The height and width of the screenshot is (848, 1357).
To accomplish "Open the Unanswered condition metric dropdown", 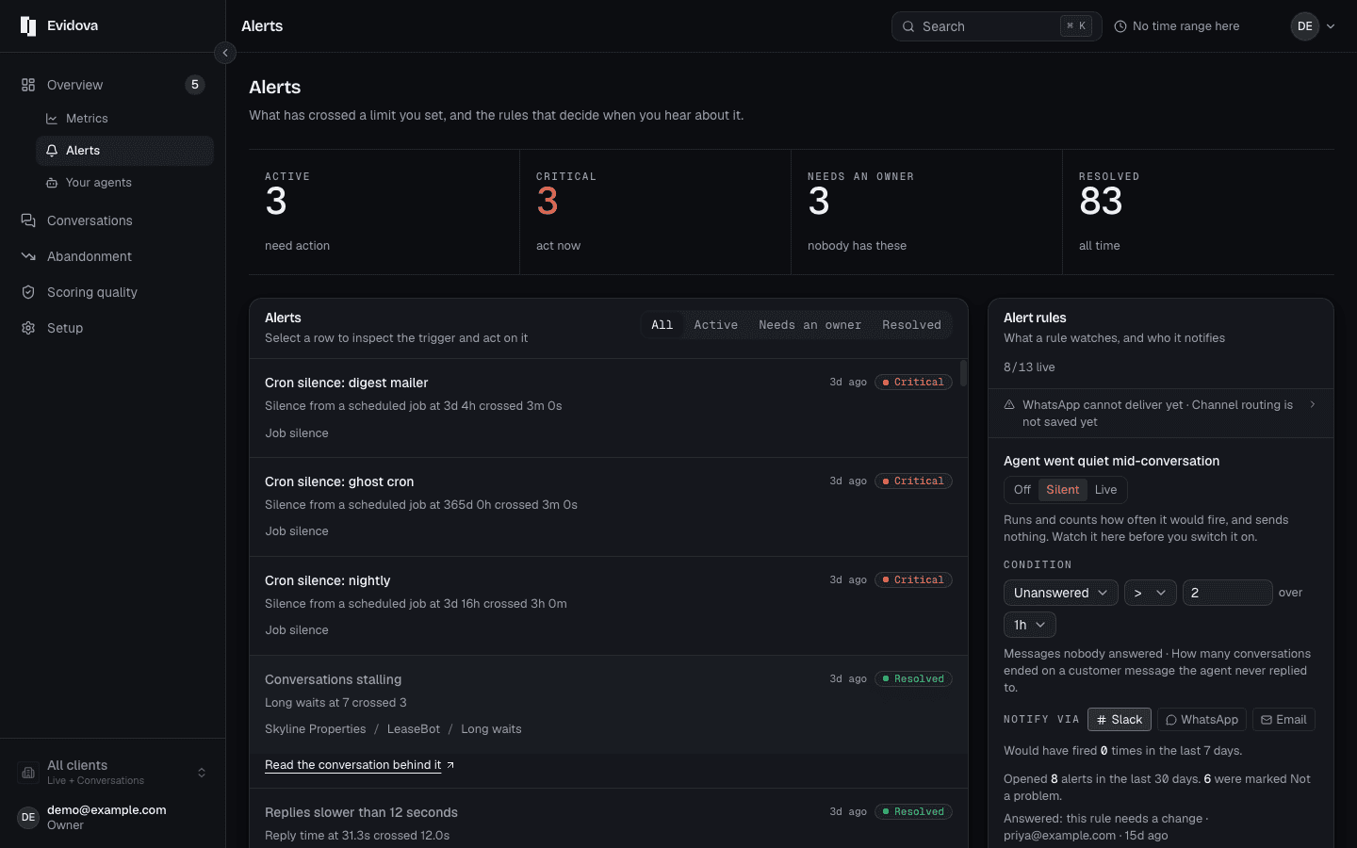I will tap(1061, 593).
